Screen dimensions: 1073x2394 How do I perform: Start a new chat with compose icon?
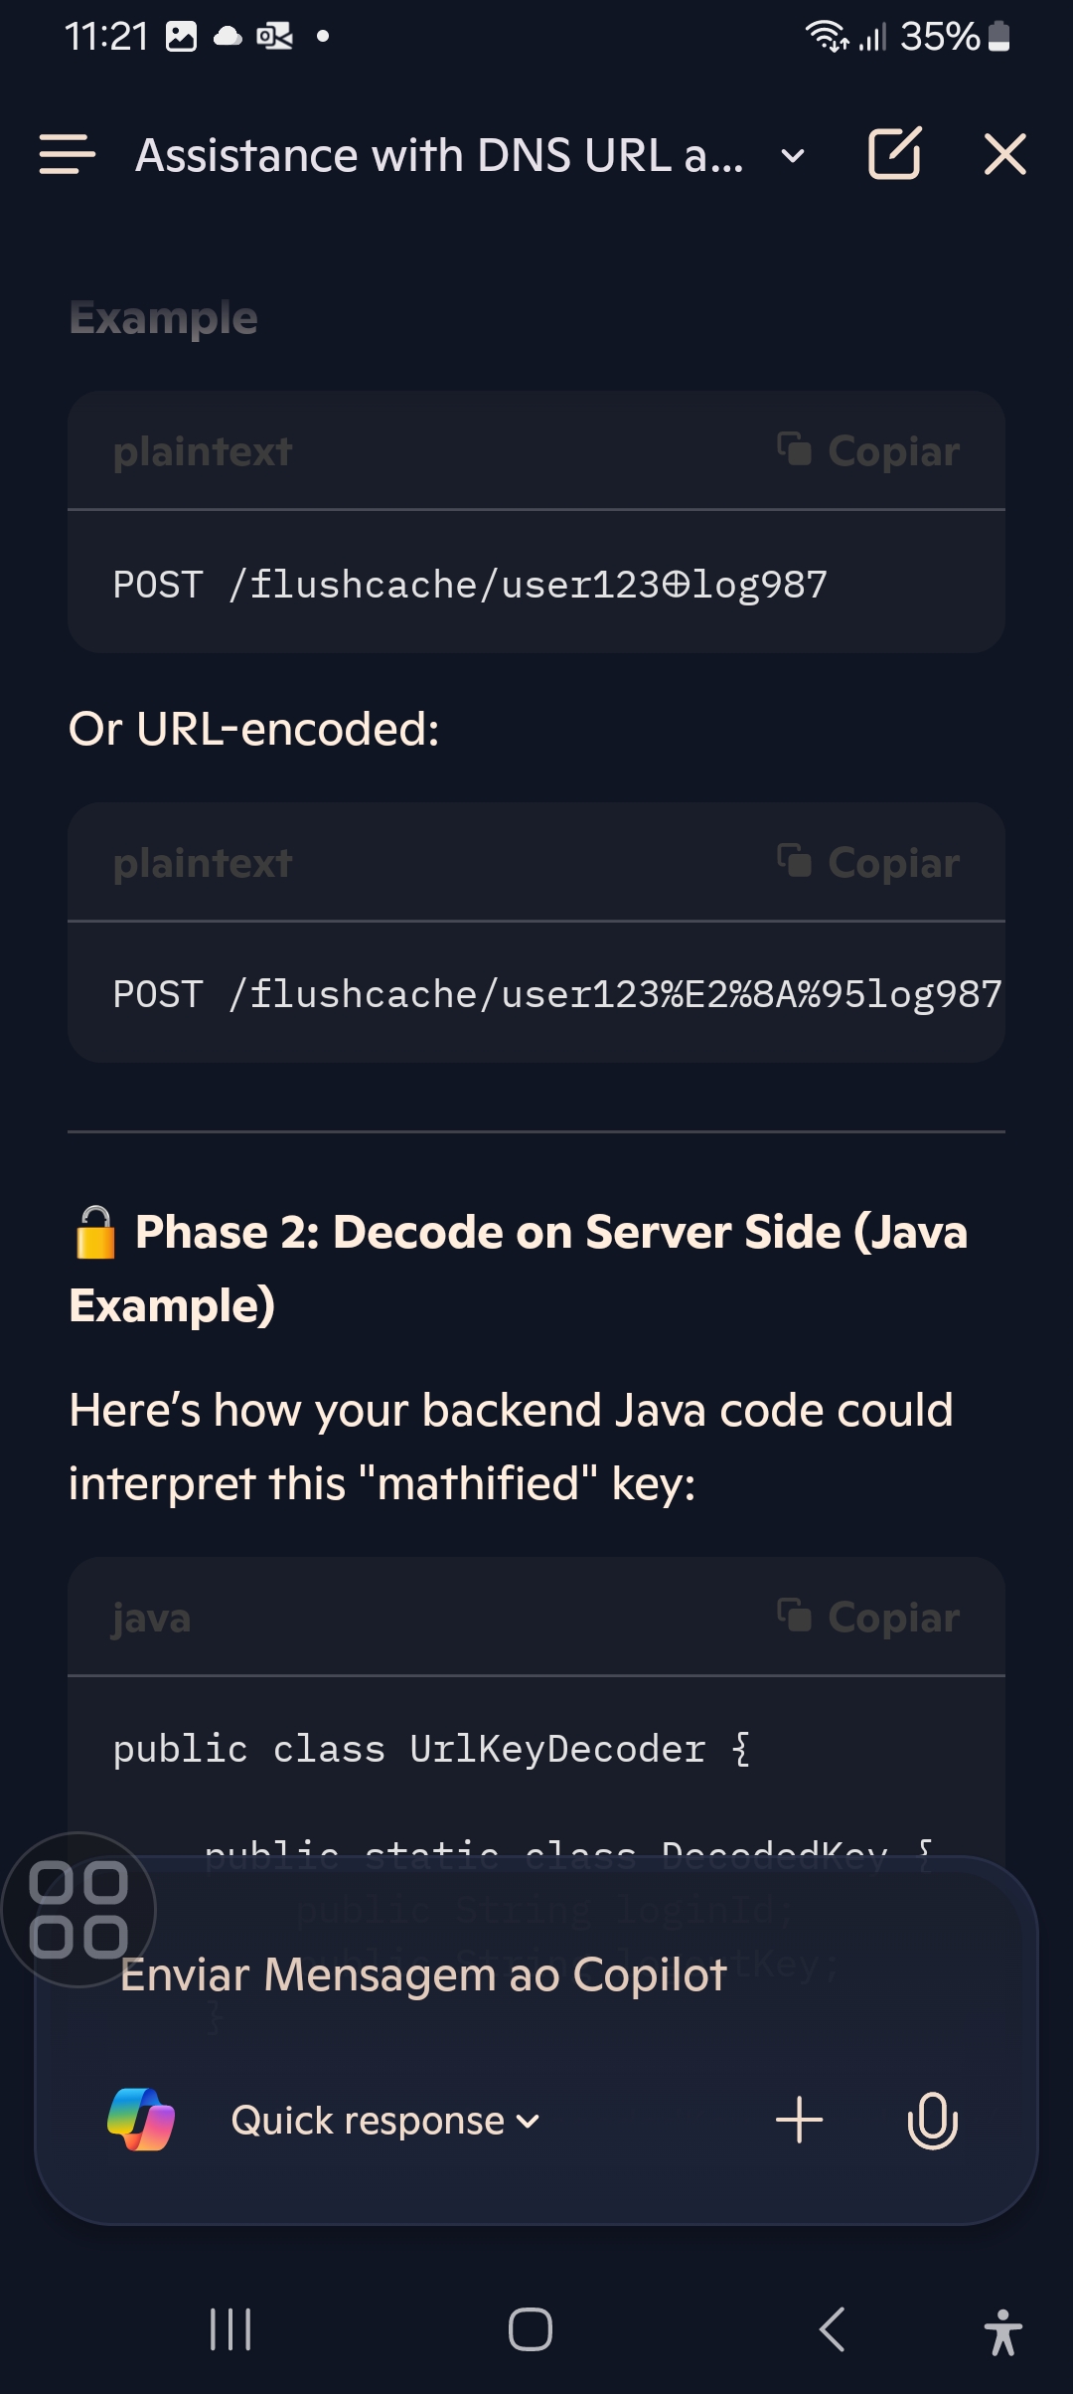click(x=894, y=153)
